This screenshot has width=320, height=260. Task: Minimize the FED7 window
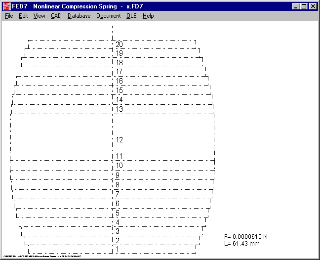tap(296, 6)
